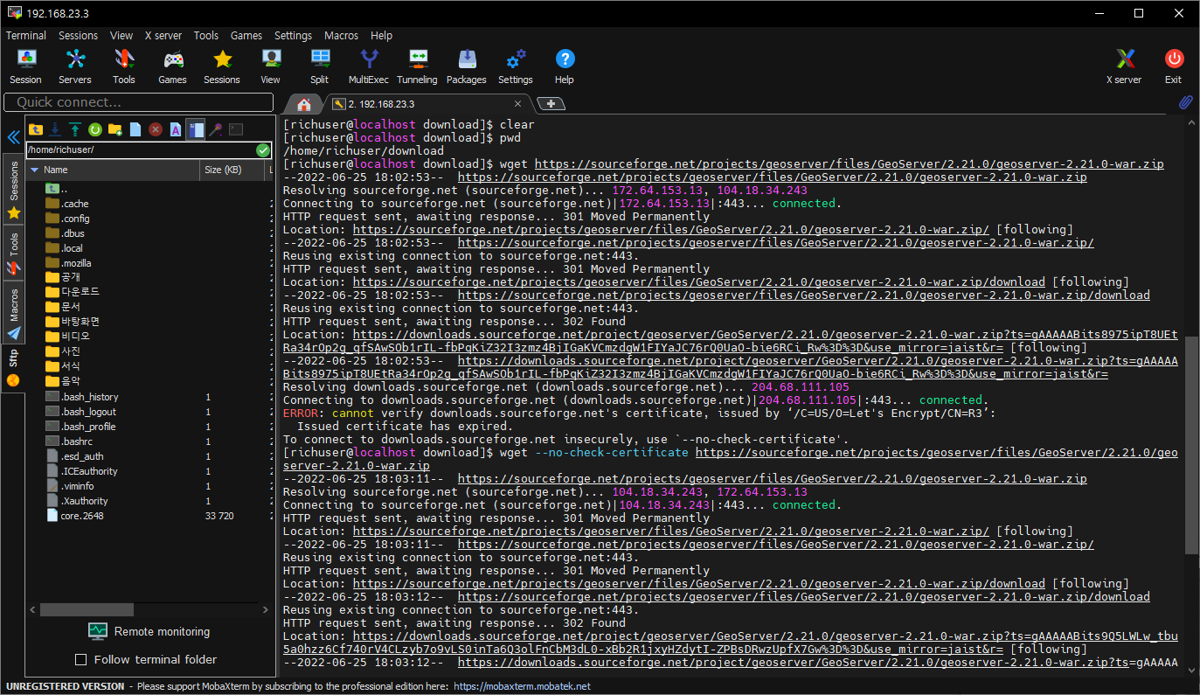Collapse the sidebar with double chevron
The height and width of the screenshot is (695, 1200).
pyautogui.click(x=12, y=138)
